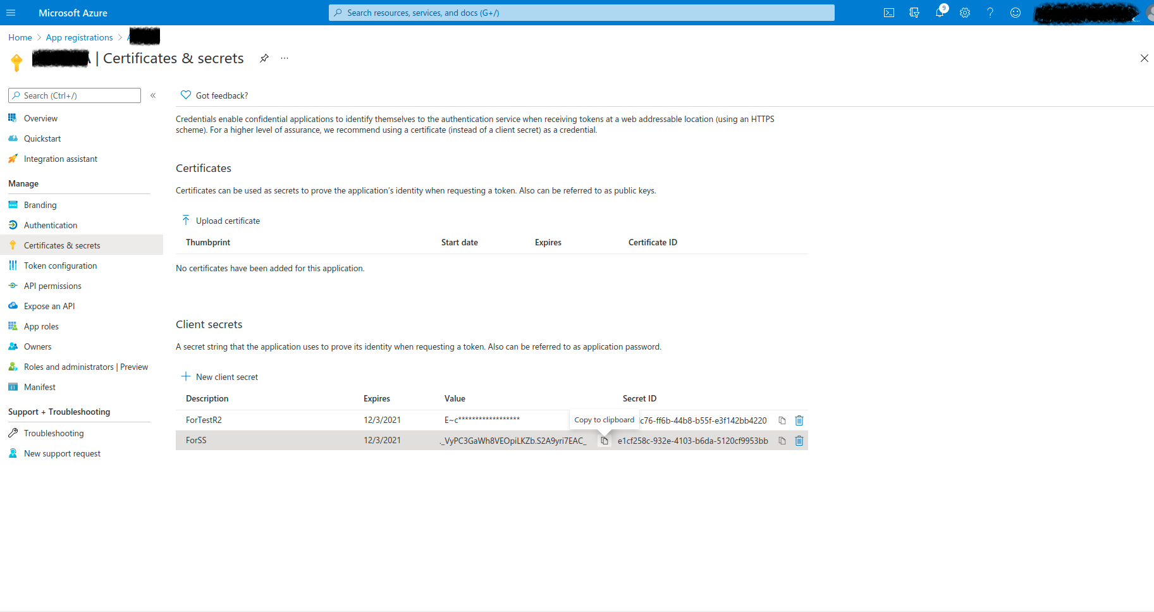Copy the ForSS secret Value to clipboard
The image size is (1154, 612).
pyautogui.click(x=604, y=441)
